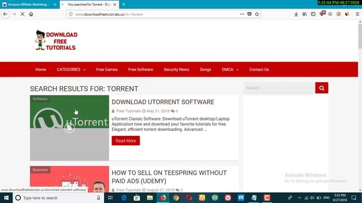
Task: Open the Contact Us page
Action: click(x=259, y=69)
